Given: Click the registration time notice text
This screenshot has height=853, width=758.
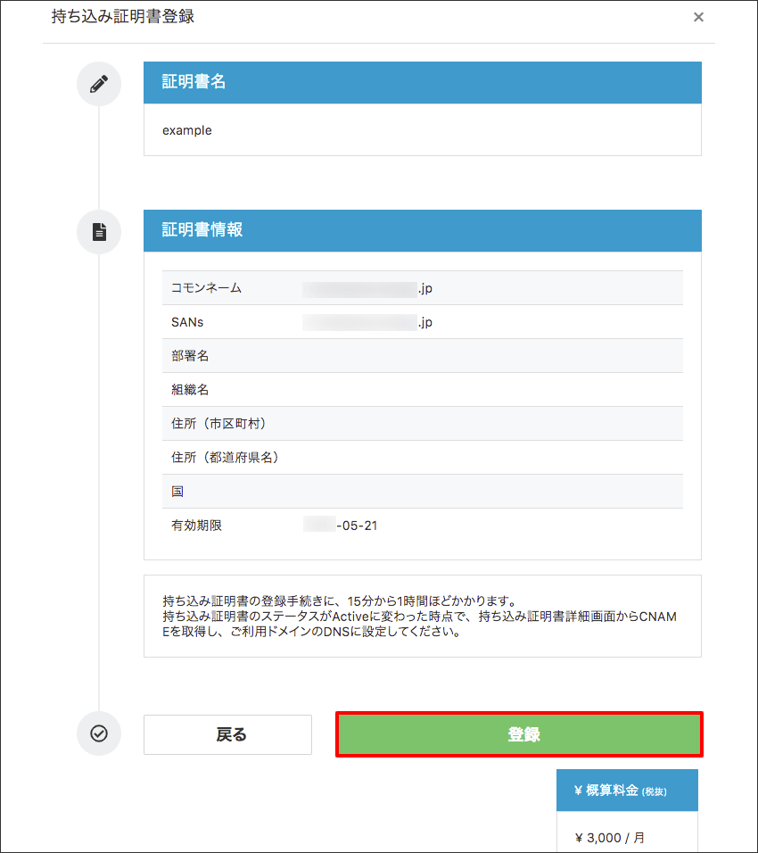Looking at the screenshot, I should [422, 616].
